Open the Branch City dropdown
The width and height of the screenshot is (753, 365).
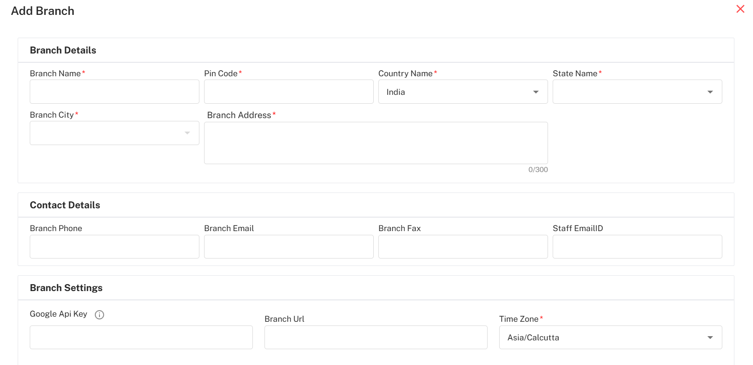click(x=114, y=133)
